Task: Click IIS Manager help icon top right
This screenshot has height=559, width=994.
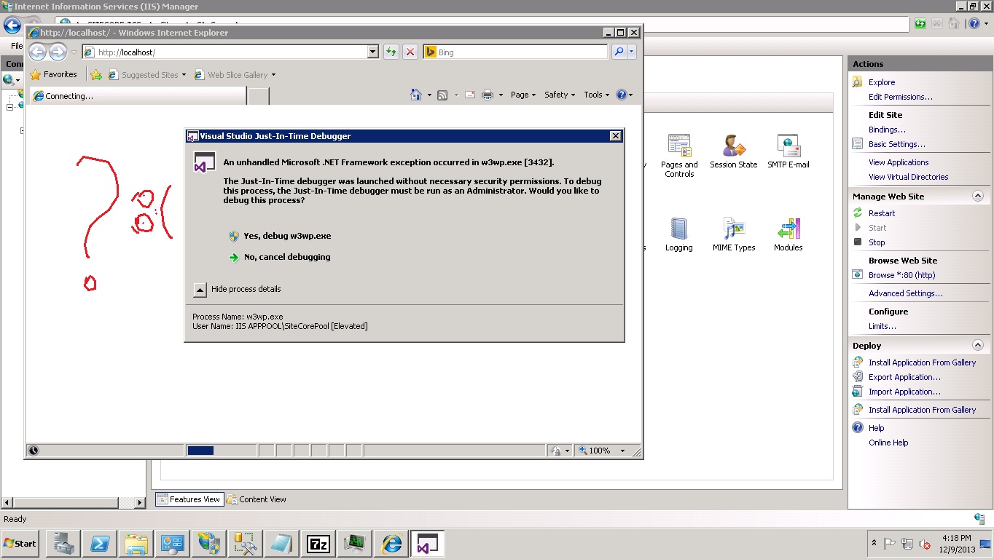Action: click(x=975, y=23)
